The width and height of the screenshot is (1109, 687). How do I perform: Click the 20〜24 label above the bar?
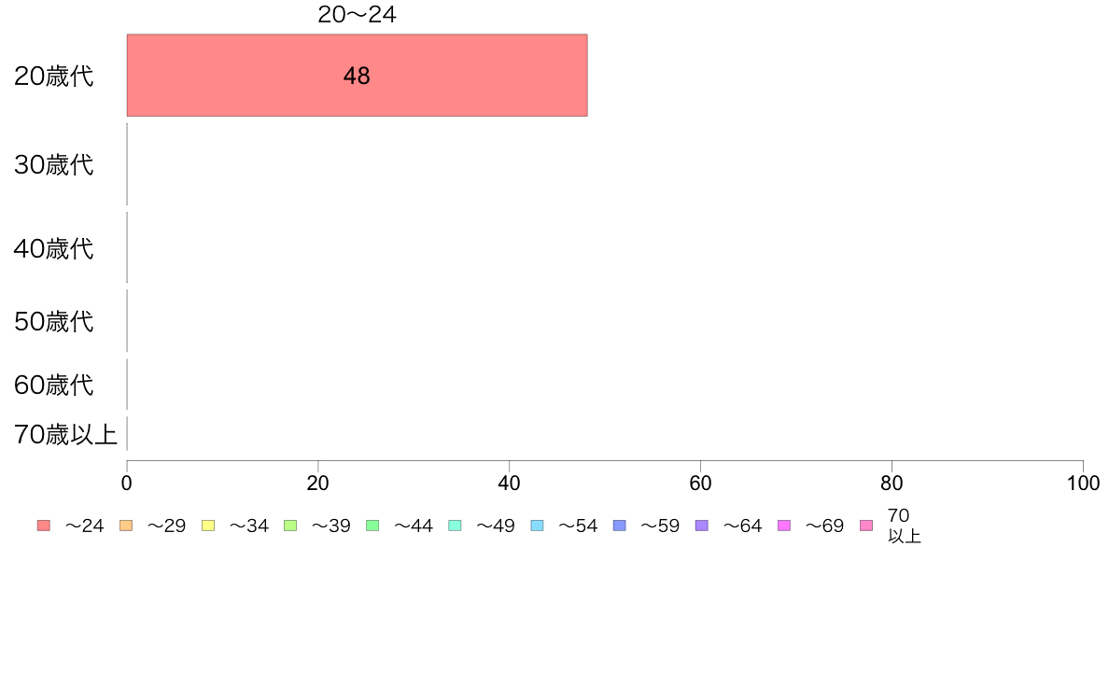click(358, 14)
